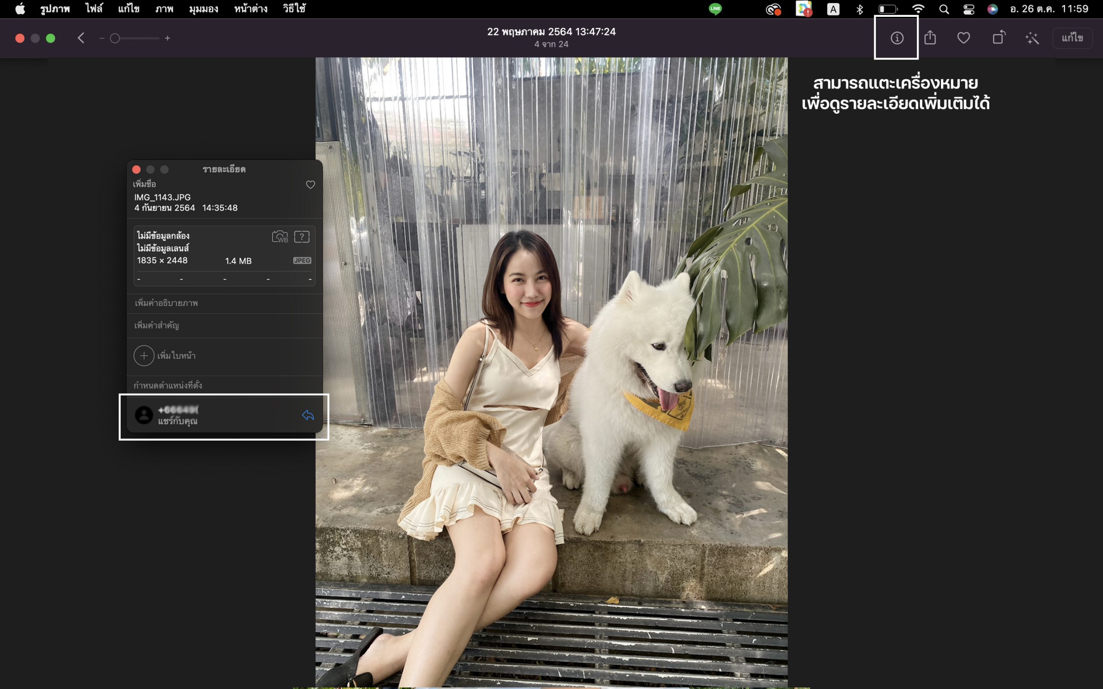Click the info (i) toolbar button
Image resolution: width=1103 pixels, height=689 pixels.
(897, 38)
